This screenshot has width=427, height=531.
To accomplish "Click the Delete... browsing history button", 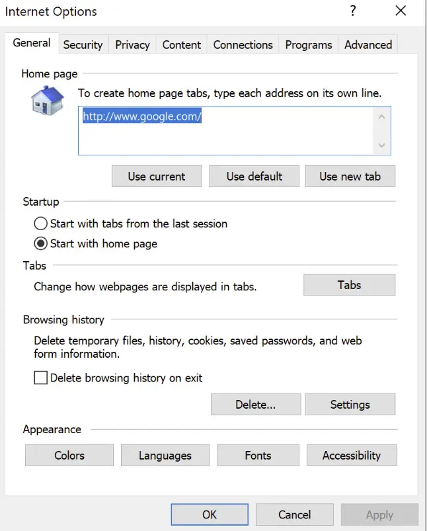I will [255, 405].
